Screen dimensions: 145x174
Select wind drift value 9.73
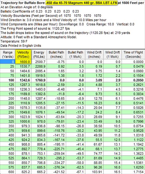click(94, 94)
